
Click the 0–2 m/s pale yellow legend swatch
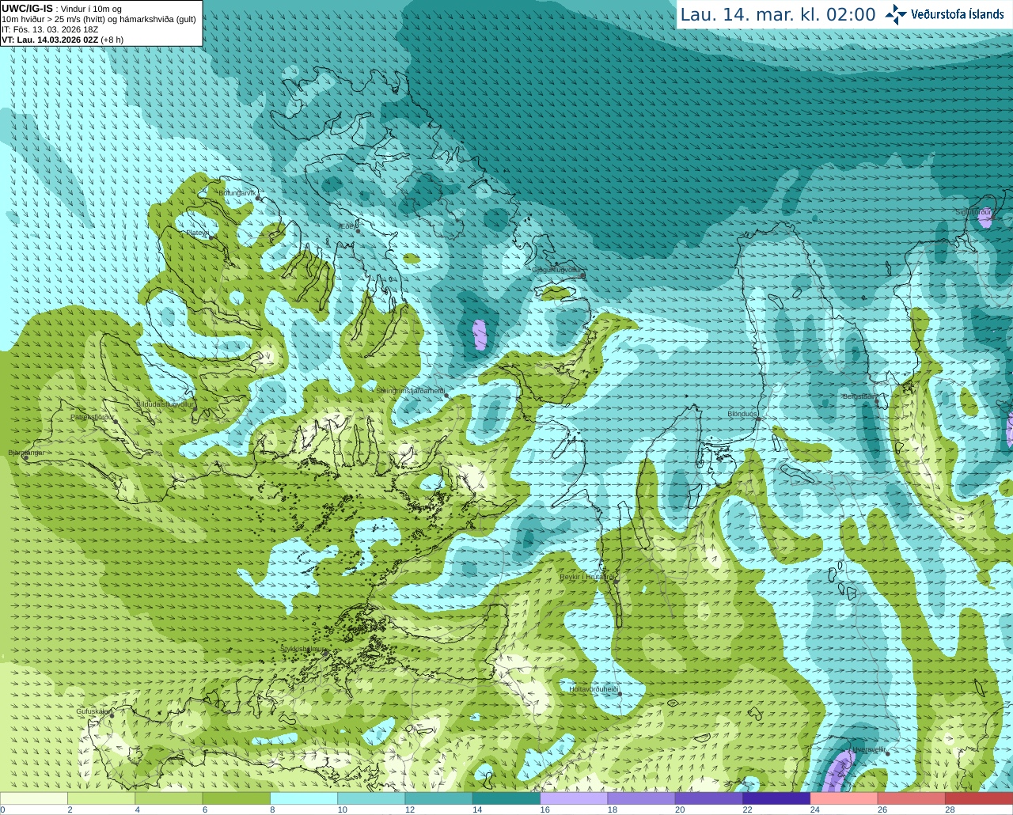pos(34,798)
